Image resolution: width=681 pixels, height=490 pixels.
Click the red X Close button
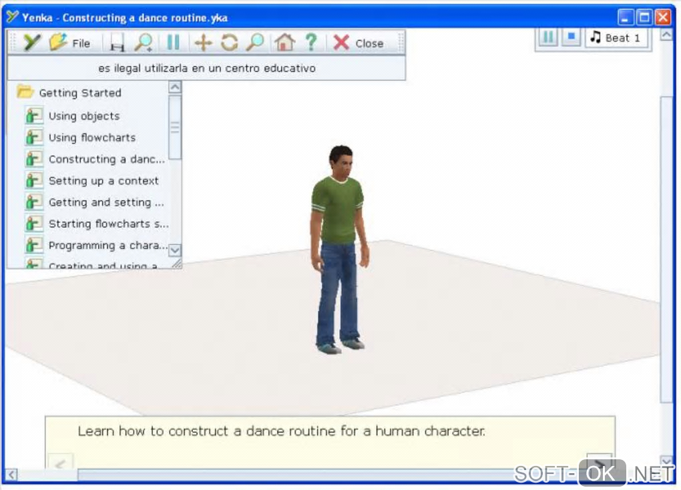pyautogui.click(x=359, y=43)
